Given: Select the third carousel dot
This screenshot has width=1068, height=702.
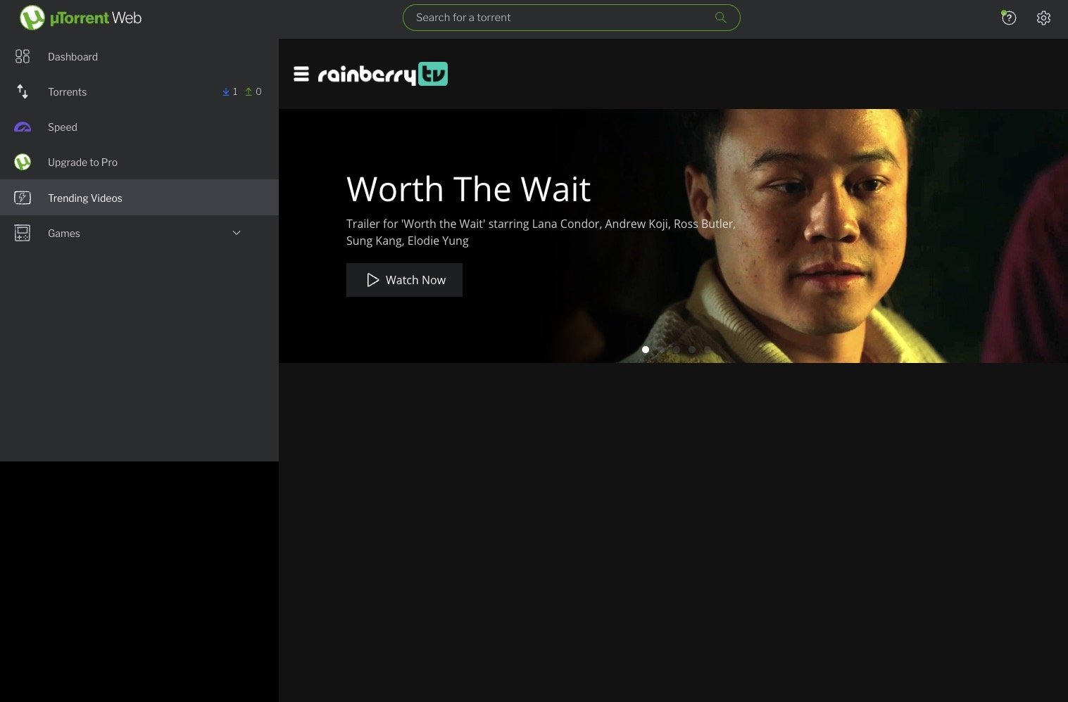Looking at the screenshot, I should pos(677,350).
